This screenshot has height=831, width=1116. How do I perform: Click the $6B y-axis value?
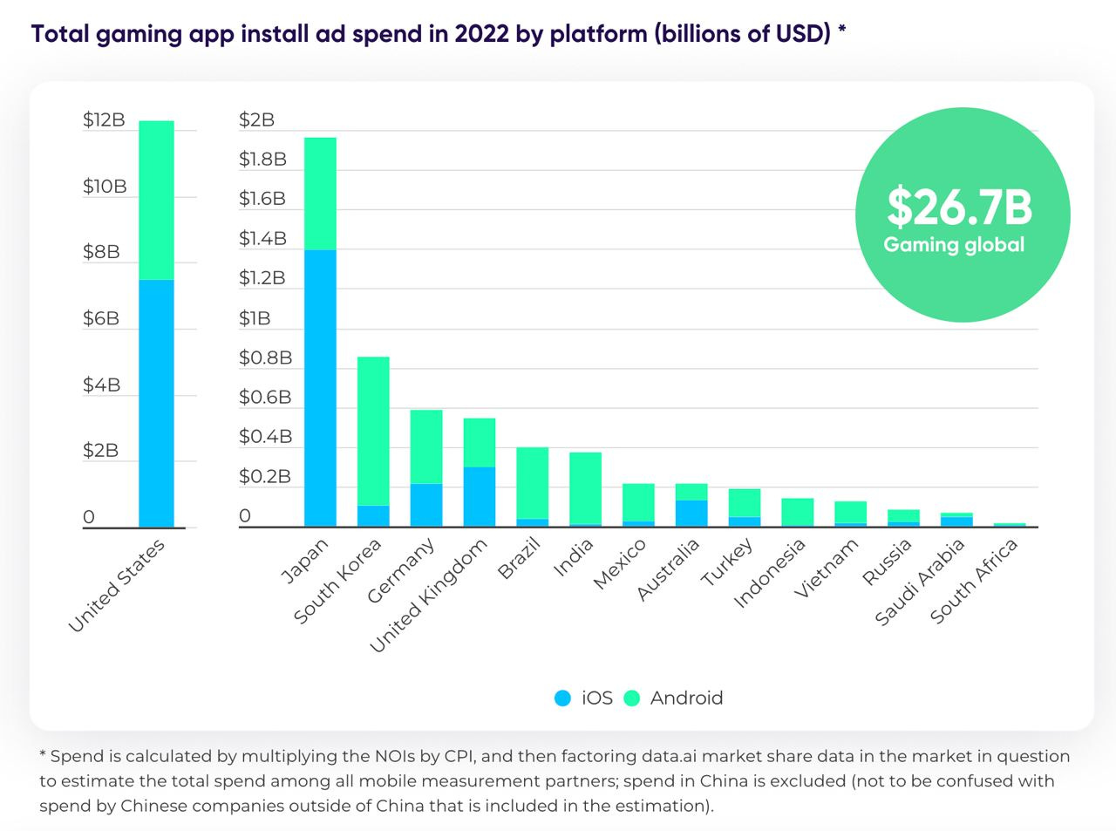coord(101,318)
